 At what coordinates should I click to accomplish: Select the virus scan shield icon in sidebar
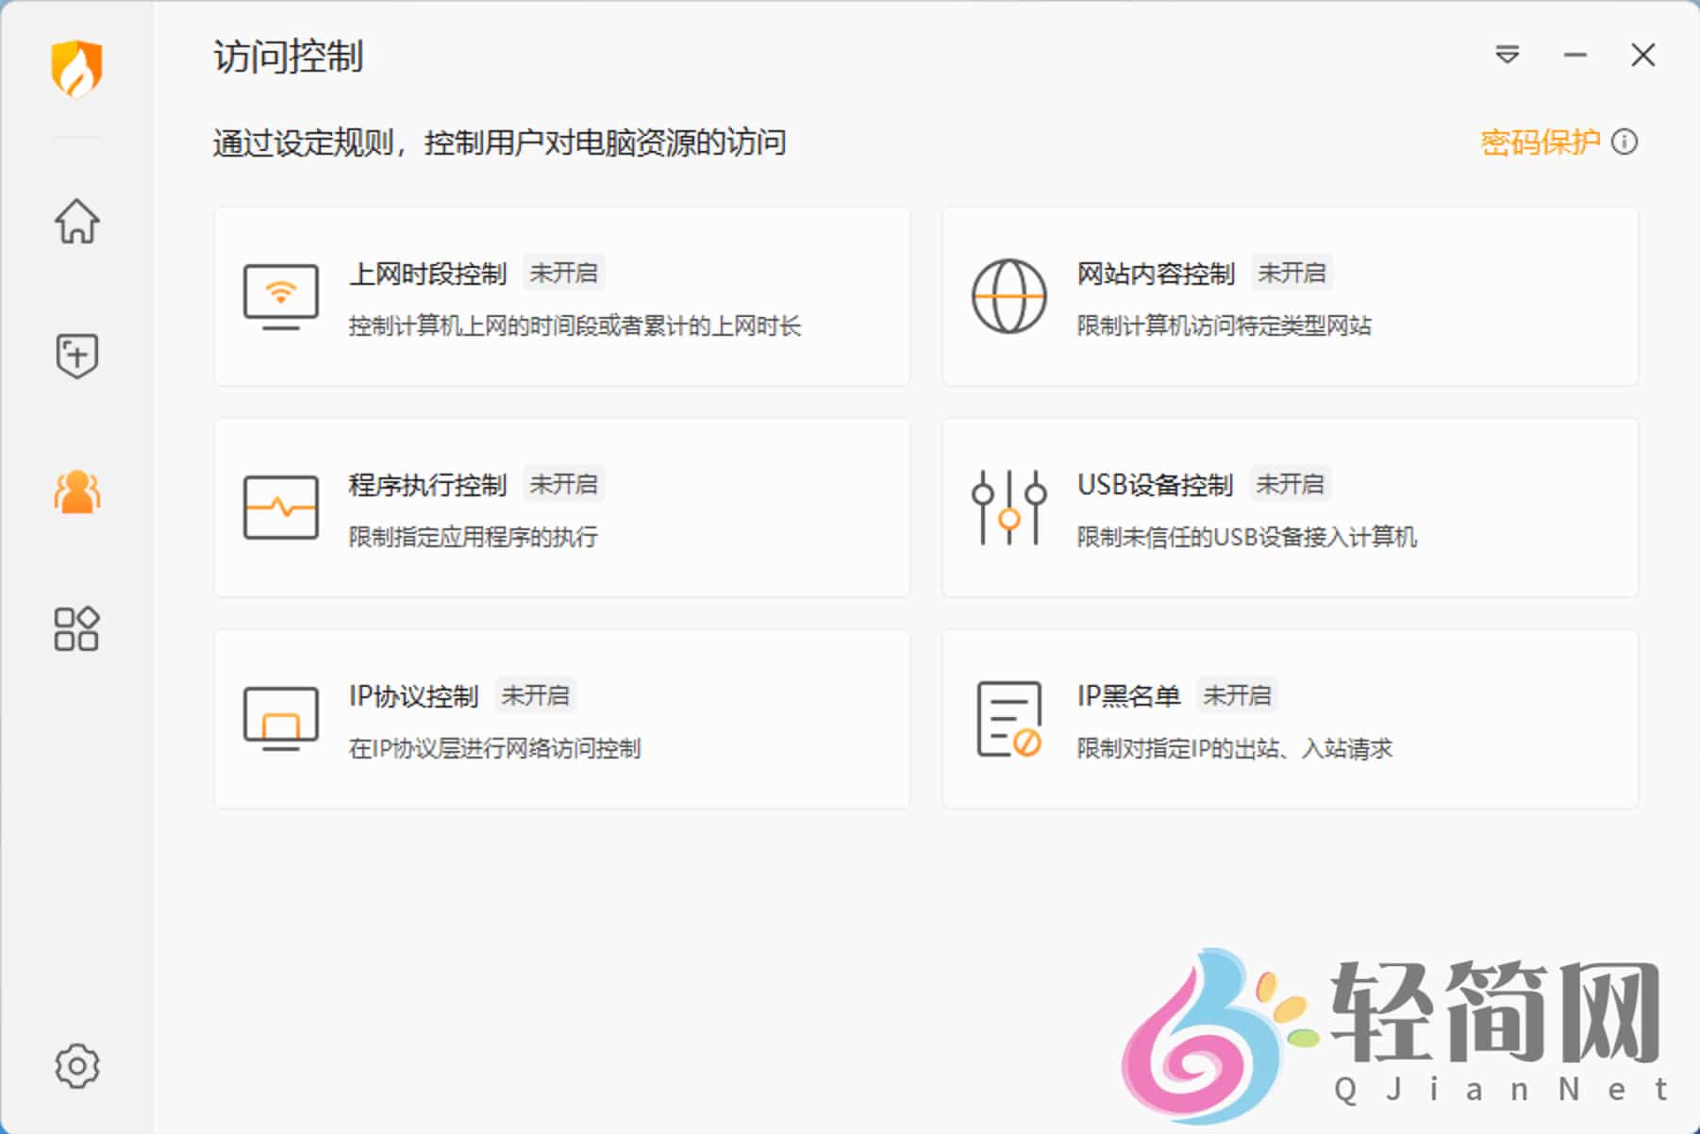pos(77,354)
